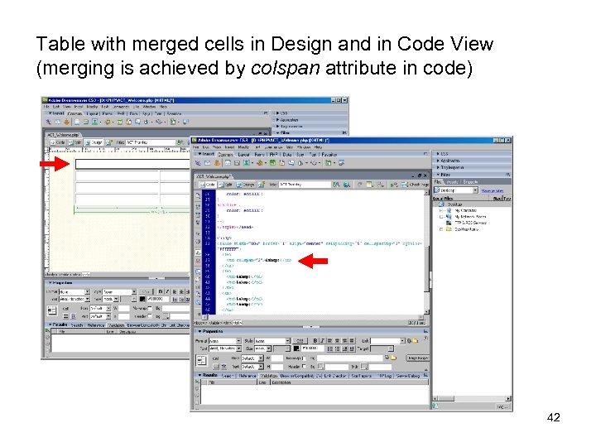The height and width of the screenshot is (447, 596).
Task: Open Link Checker tab in front window Results
Action: click(x=335, y=376)
